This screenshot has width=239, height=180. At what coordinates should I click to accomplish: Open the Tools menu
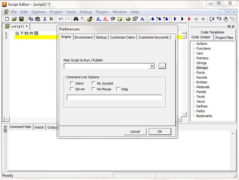(x=71, y=12)
